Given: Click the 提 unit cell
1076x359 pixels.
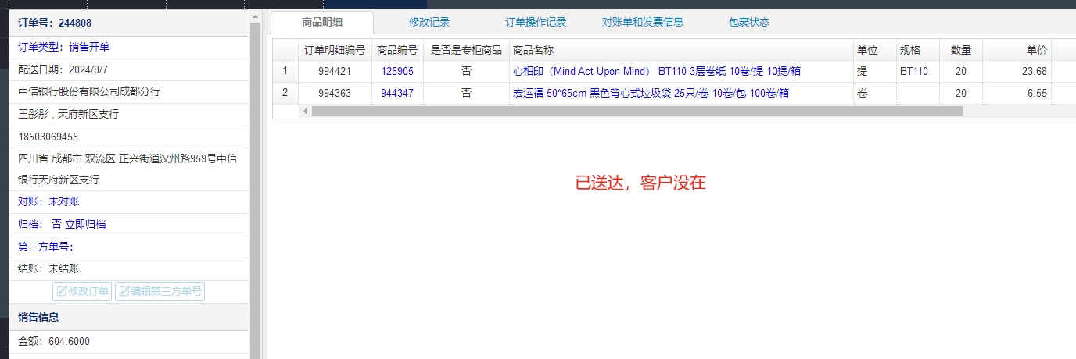Looking at the screenshot, I should pyautogui.click(x=874, y=71).
